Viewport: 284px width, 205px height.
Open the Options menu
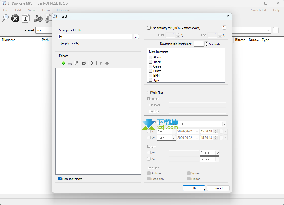click(63, 10)
